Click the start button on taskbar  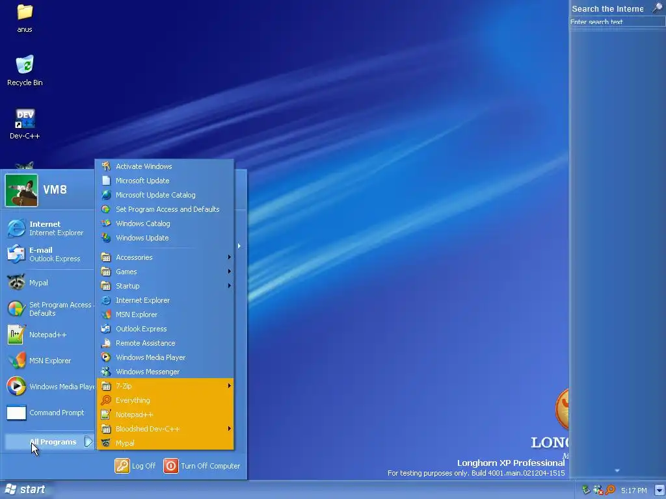click(25, 489)
